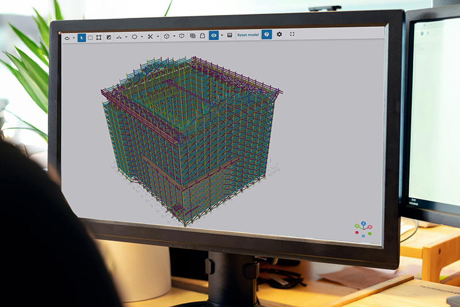This screenshot has height=307, width=460.
Task: Expand the polygon tool dropdown arrow
Action: coord(142,37)
